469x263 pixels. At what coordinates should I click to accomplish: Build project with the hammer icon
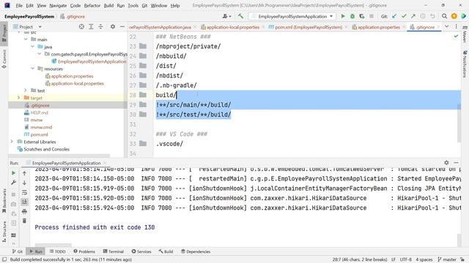(240, 16)
